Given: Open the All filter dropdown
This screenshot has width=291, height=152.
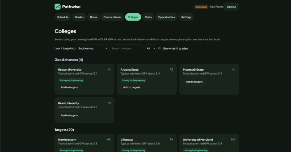Looking at the screenshot, I should point(150,48).
